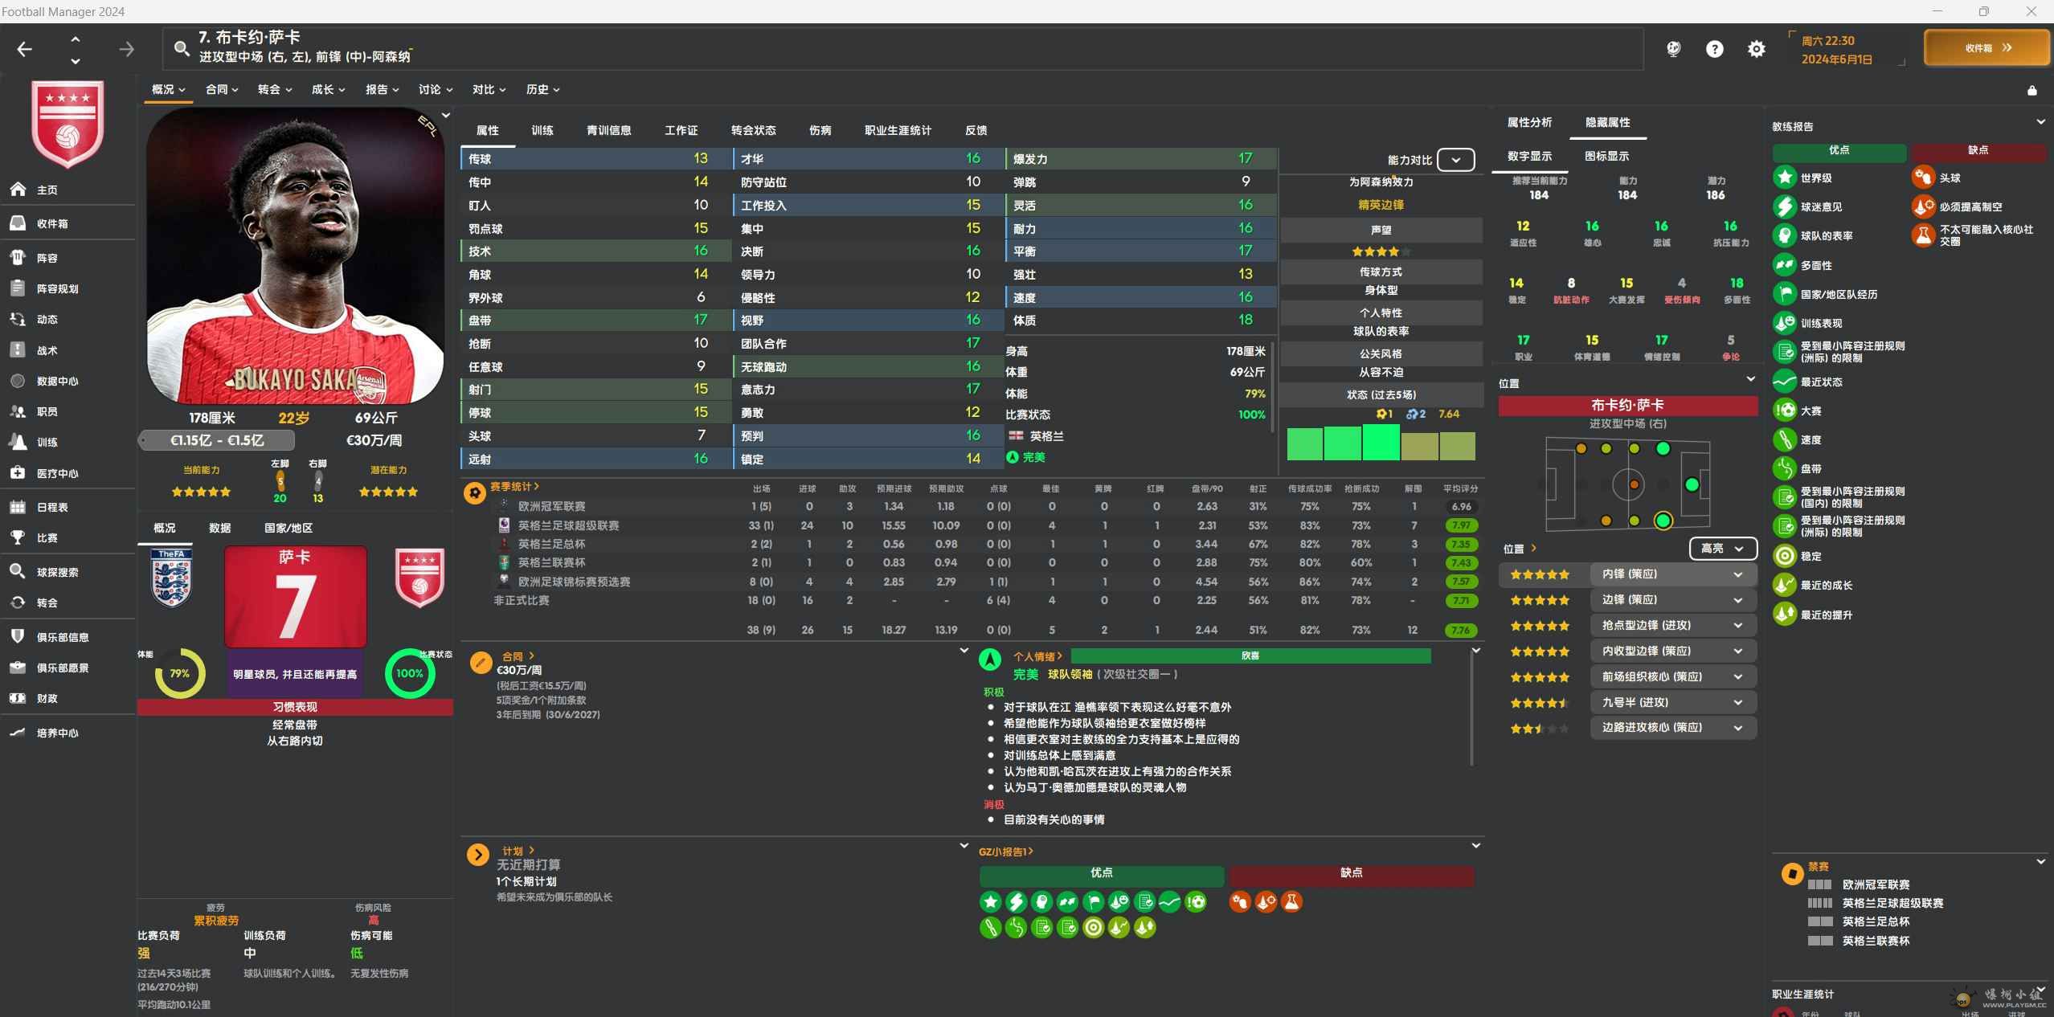
Task: Click the lock icon under the inbox button
Action: [x=2031, y=91]
